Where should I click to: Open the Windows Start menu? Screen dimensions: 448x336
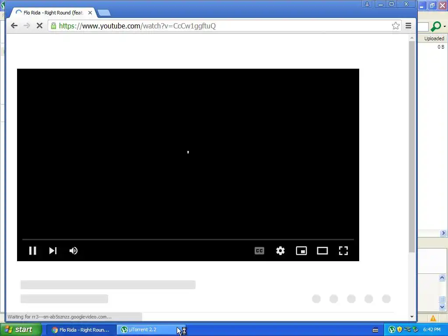21,329
